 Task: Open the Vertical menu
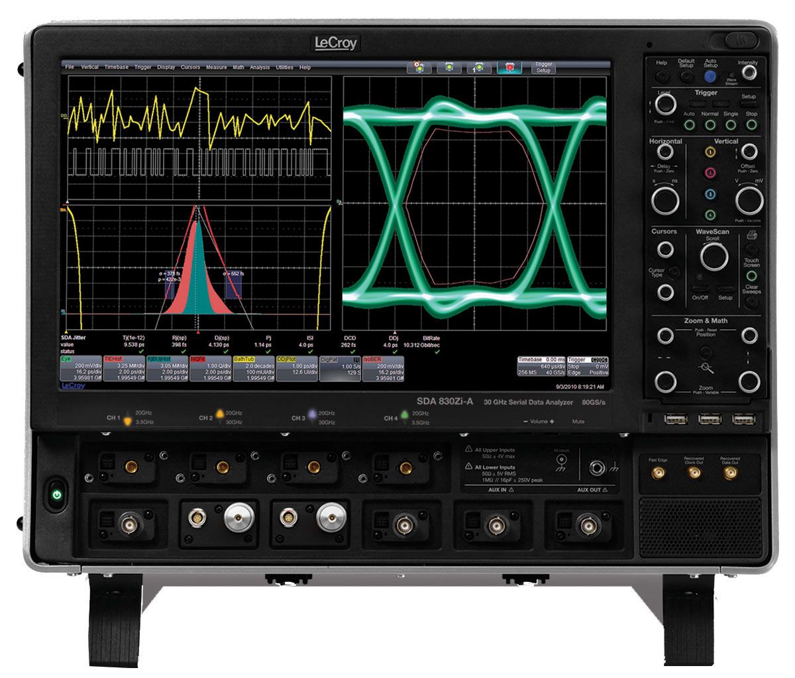(89, 67)
